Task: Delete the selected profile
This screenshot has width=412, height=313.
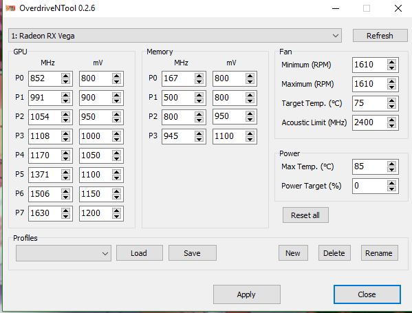Action: tap(334, 253)
